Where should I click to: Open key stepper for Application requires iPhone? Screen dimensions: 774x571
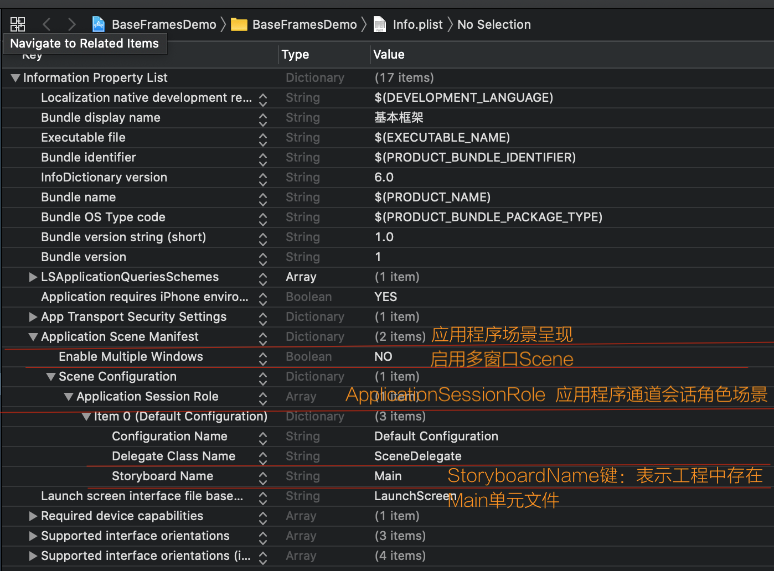[263, 299]
